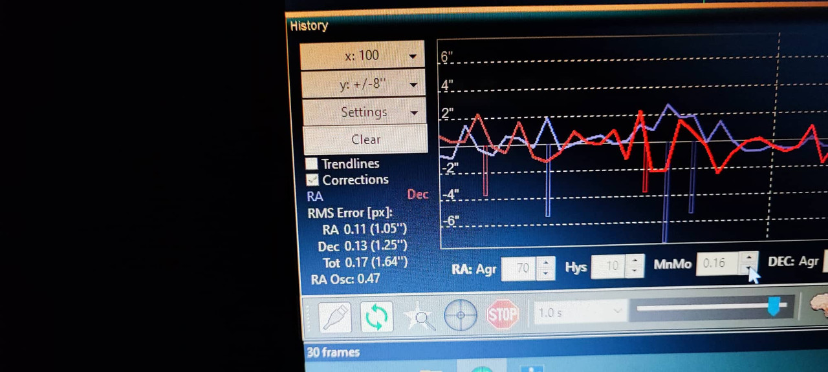Decrease MnMo value with down arrow

coord(749,267)
